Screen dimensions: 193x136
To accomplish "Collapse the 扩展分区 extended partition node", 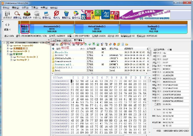I will (x=8, y=54).
